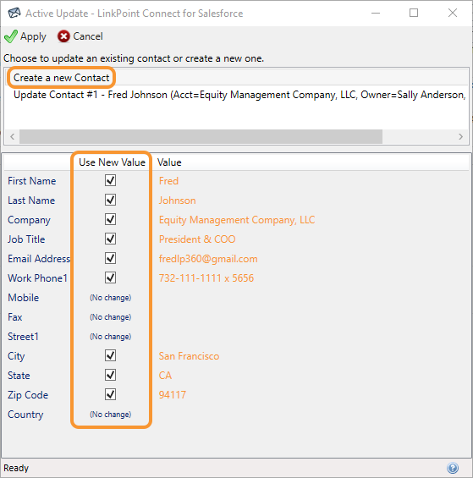473x478 pixels.
Task: Click the Use New Value column header
Action: [112, 162]
